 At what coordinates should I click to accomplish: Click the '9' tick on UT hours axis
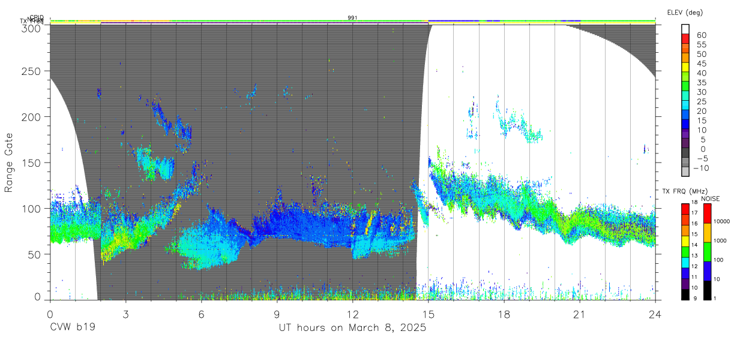(x=277, y=314)
